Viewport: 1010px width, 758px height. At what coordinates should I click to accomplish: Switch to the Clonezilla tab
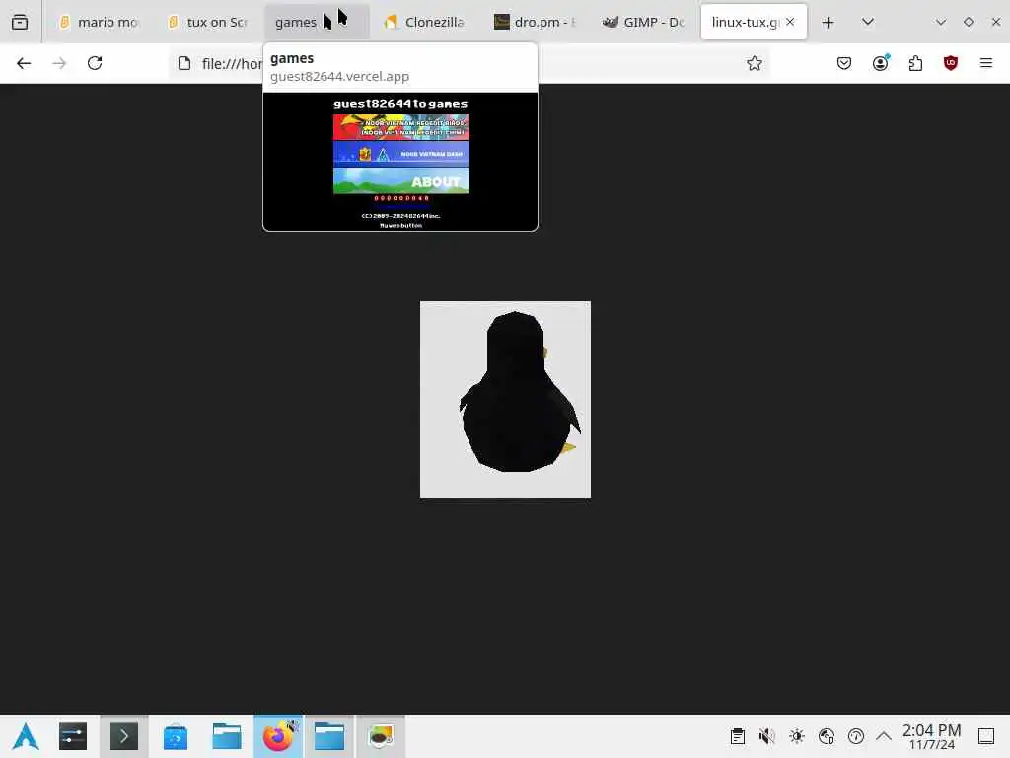coord(426,22)
